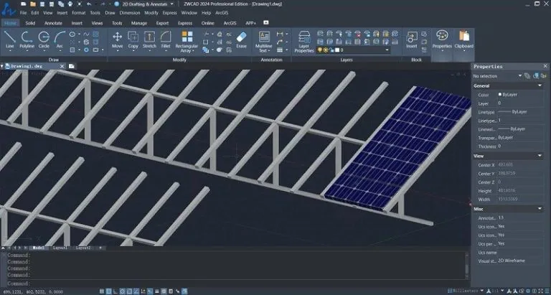Image resolution: width=551 pixels, height=295 pixels.
Task: Collapse the View section in Properties
Action: point(540,155)
